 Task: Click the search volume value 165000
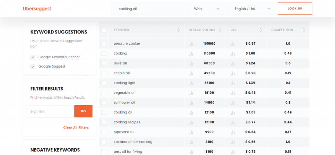[209, 44]
